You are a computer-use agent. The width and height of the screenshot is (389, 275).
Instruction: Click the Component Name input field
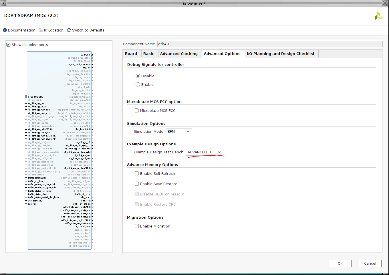[x=269, y=44]
